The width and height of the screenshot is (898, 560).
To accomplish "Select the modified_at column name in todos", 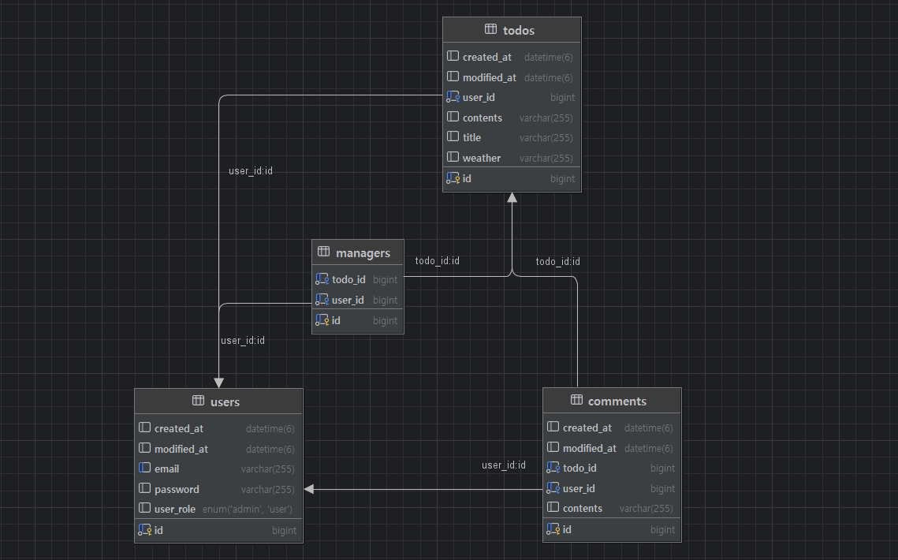I will coord(490,77).
